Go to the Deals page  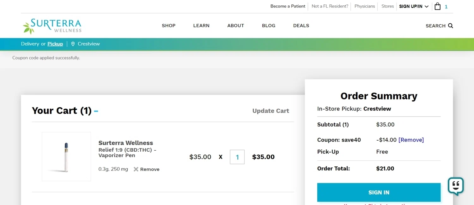point(301,26)
